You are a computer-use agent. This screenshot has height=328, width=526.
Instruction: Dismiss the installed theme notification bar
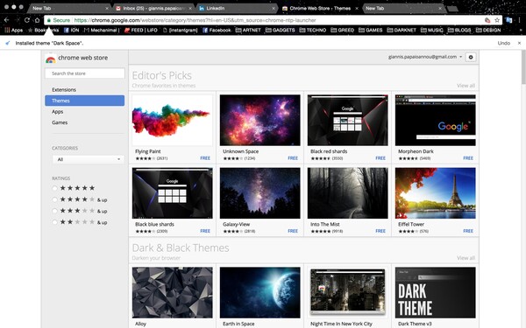coord(519,43)
